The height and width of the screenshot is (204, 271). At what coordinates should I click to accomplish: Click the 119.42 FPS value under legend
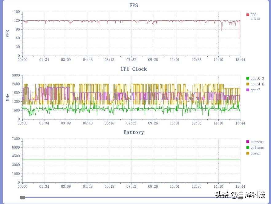point(255,19)
